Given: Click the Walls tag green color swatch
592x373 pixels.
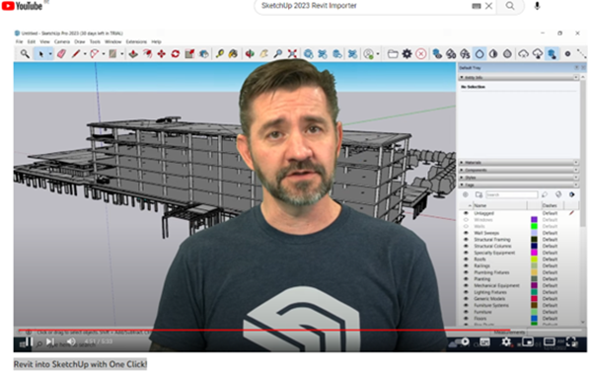Looking at the screenshot, I should pos(534,226).
